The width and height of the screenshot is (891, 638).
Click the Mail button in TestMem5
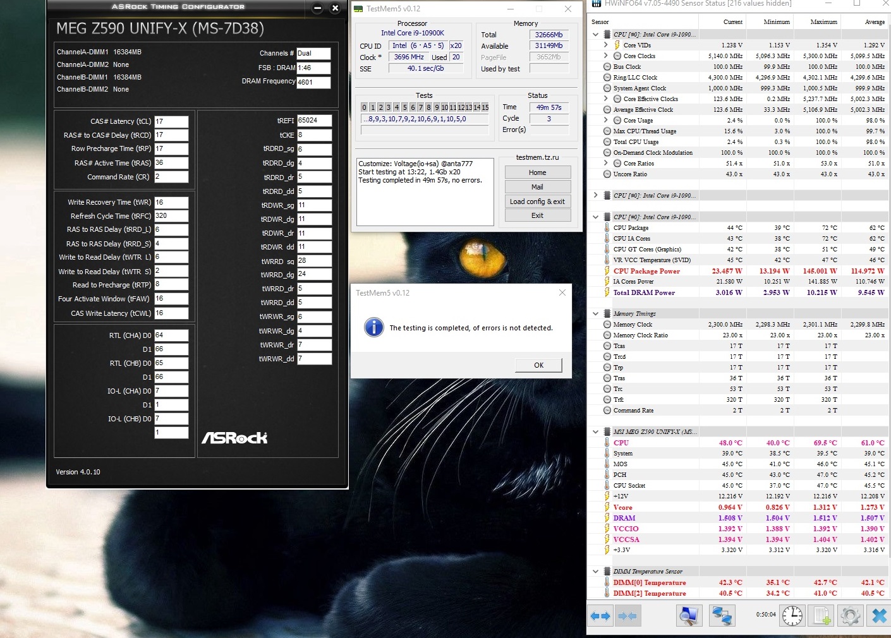(538, 187)
